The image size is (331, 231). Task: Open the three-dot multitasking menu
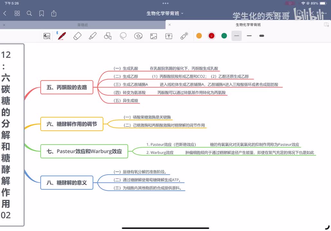[165, 4]
